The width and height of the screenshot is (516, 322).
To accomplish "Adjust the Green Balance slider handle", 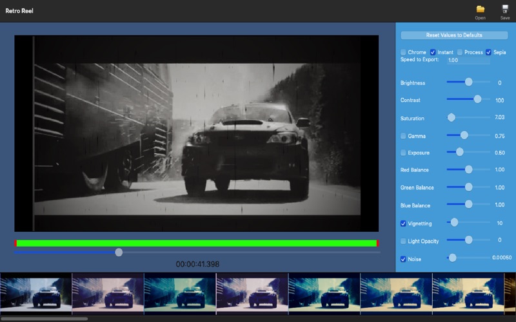I will pyautogui.click(x=469, y=187).
